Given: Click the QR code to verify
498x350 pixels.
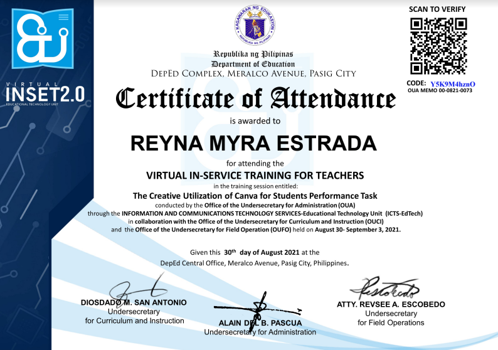Looking at the screenshot, I should 438,46.
